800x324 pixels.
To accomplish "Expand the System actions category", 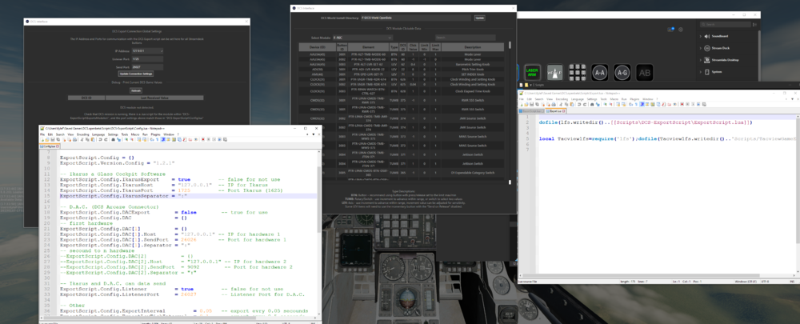I will 701,71.
